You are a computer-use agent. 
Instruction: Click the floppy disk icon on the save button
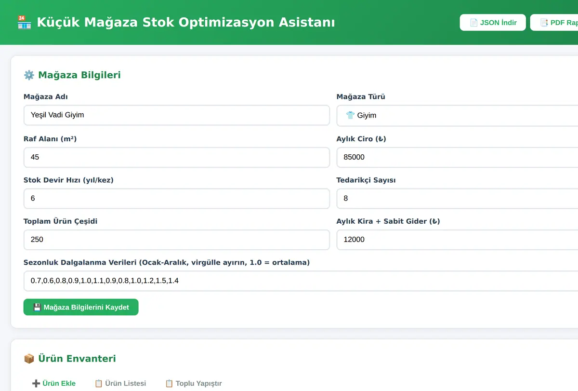click(37, 307)
